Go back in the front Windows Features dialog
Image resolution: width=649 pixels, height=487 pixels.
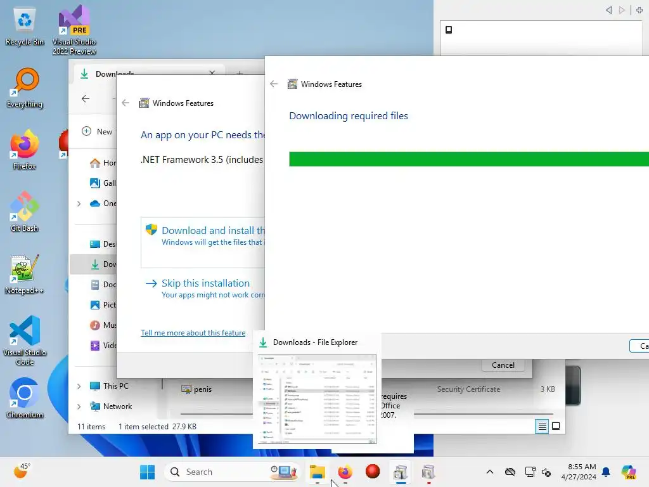coord(274,84)
